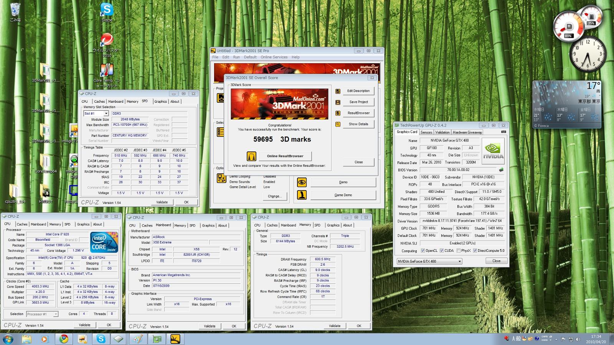
Task: Open Paint from the taskbar
Action: 137,339
